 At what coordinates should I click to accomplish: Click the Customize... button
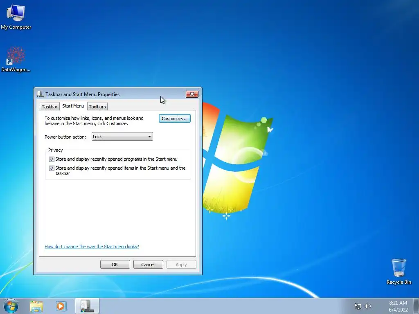tap(174, 118)
